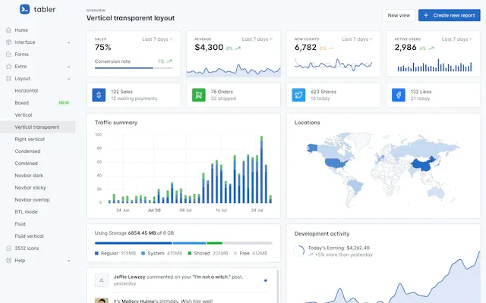Open New Clients Last 7 days dropdown
This screenshot has height=303, width=486.
coord(357,39)
